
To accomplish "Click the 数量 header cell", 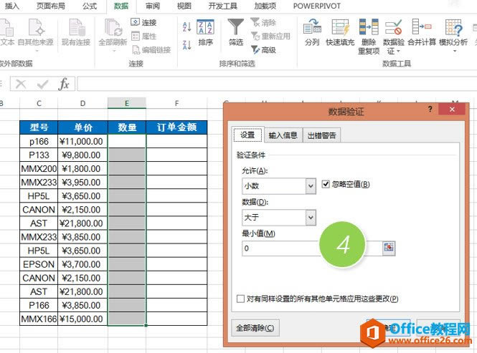I will pos(127,127).
